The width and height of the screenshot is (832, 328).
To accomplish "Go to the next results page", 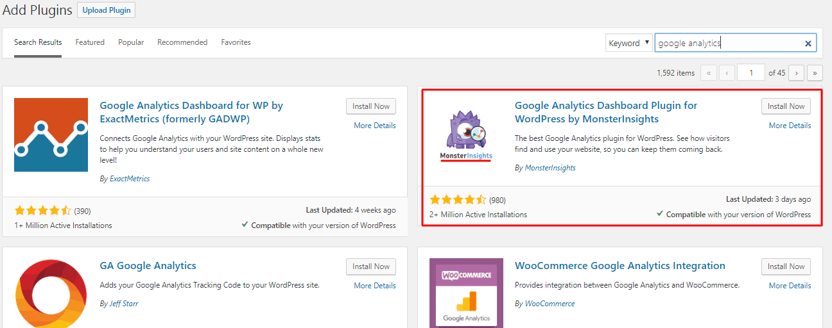I will tap(797, 73).
